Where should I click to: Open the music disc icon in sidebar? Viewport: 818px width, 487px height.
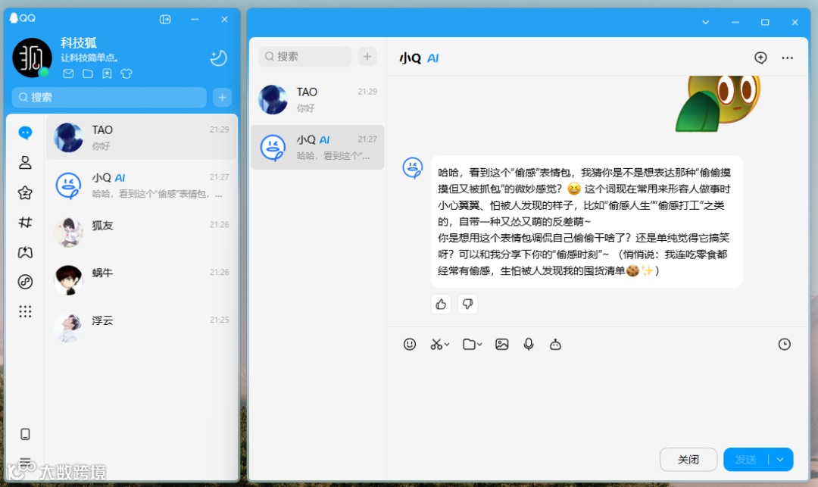25,282
